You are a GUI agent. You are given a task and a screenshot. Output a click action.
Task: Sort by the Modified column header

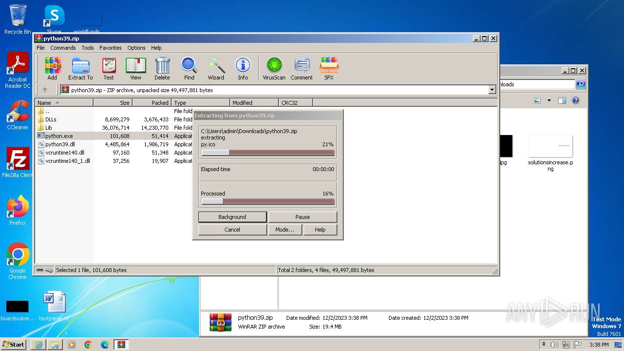[x=254, y=103]
